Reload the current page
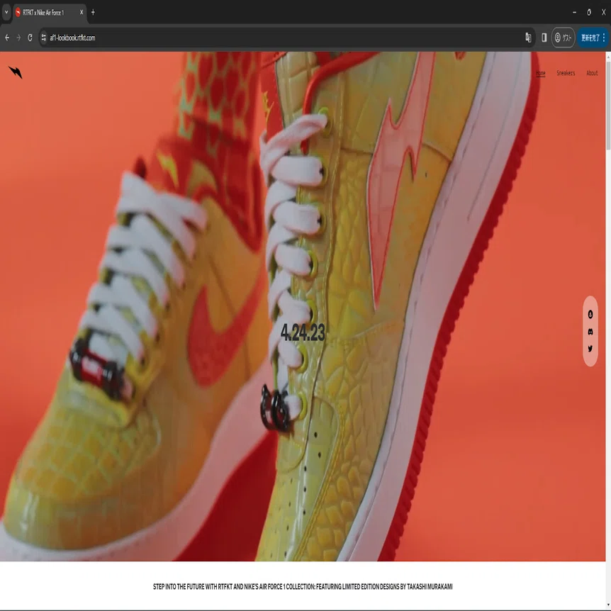Image resolution: width=611 pixels, height=611 pixels. [30, 38]
